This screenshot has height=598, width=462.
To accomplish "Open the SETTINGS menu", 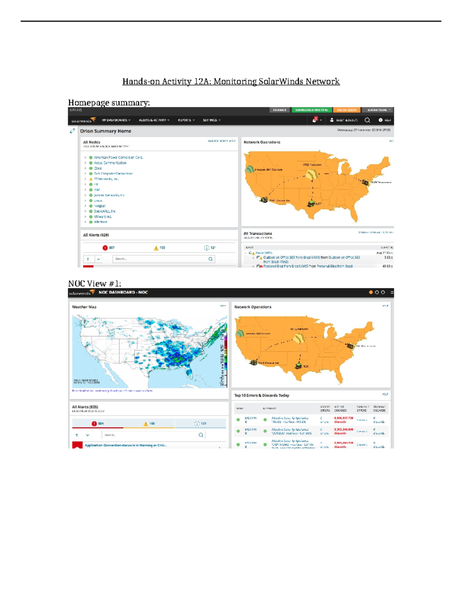I will click(211, 120).
